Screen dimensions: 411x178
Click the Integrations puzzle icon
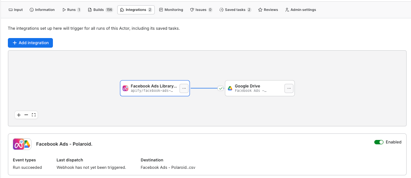click(x=122, y=10)
